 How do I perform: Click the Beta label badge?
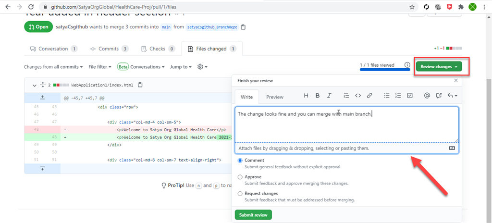[123, 67]
